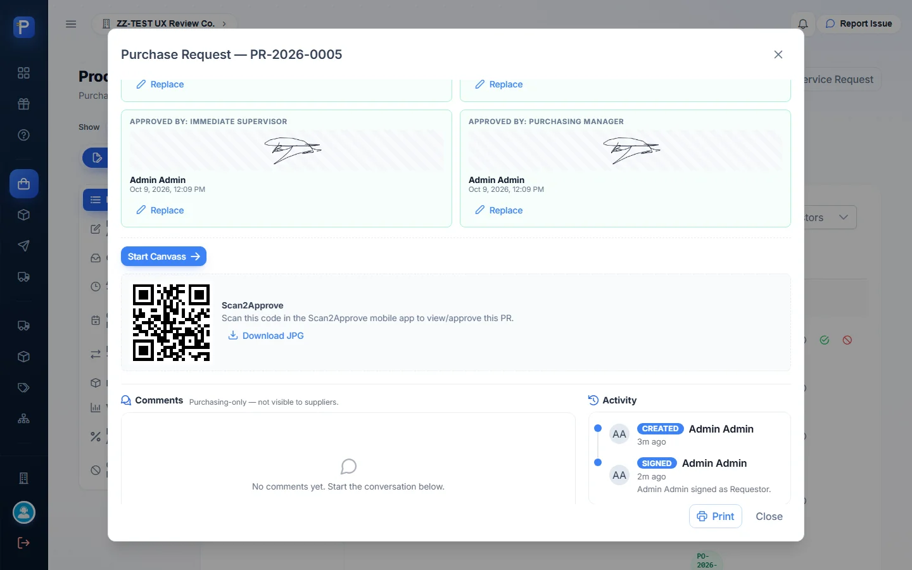Click the red logout icon in sidebar
The image size is (912, 570).
(x=23, y=543)
